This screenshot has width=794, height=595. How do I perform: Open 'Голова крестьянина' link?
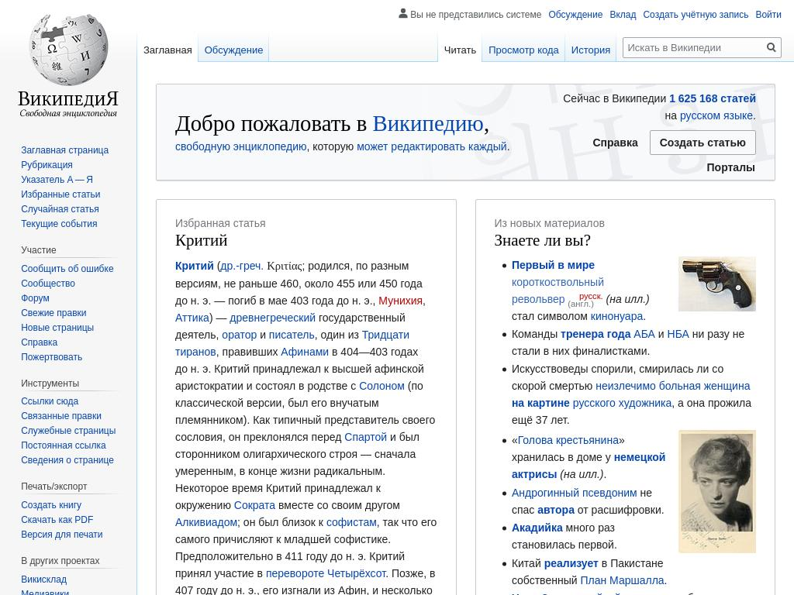point(568,440)
